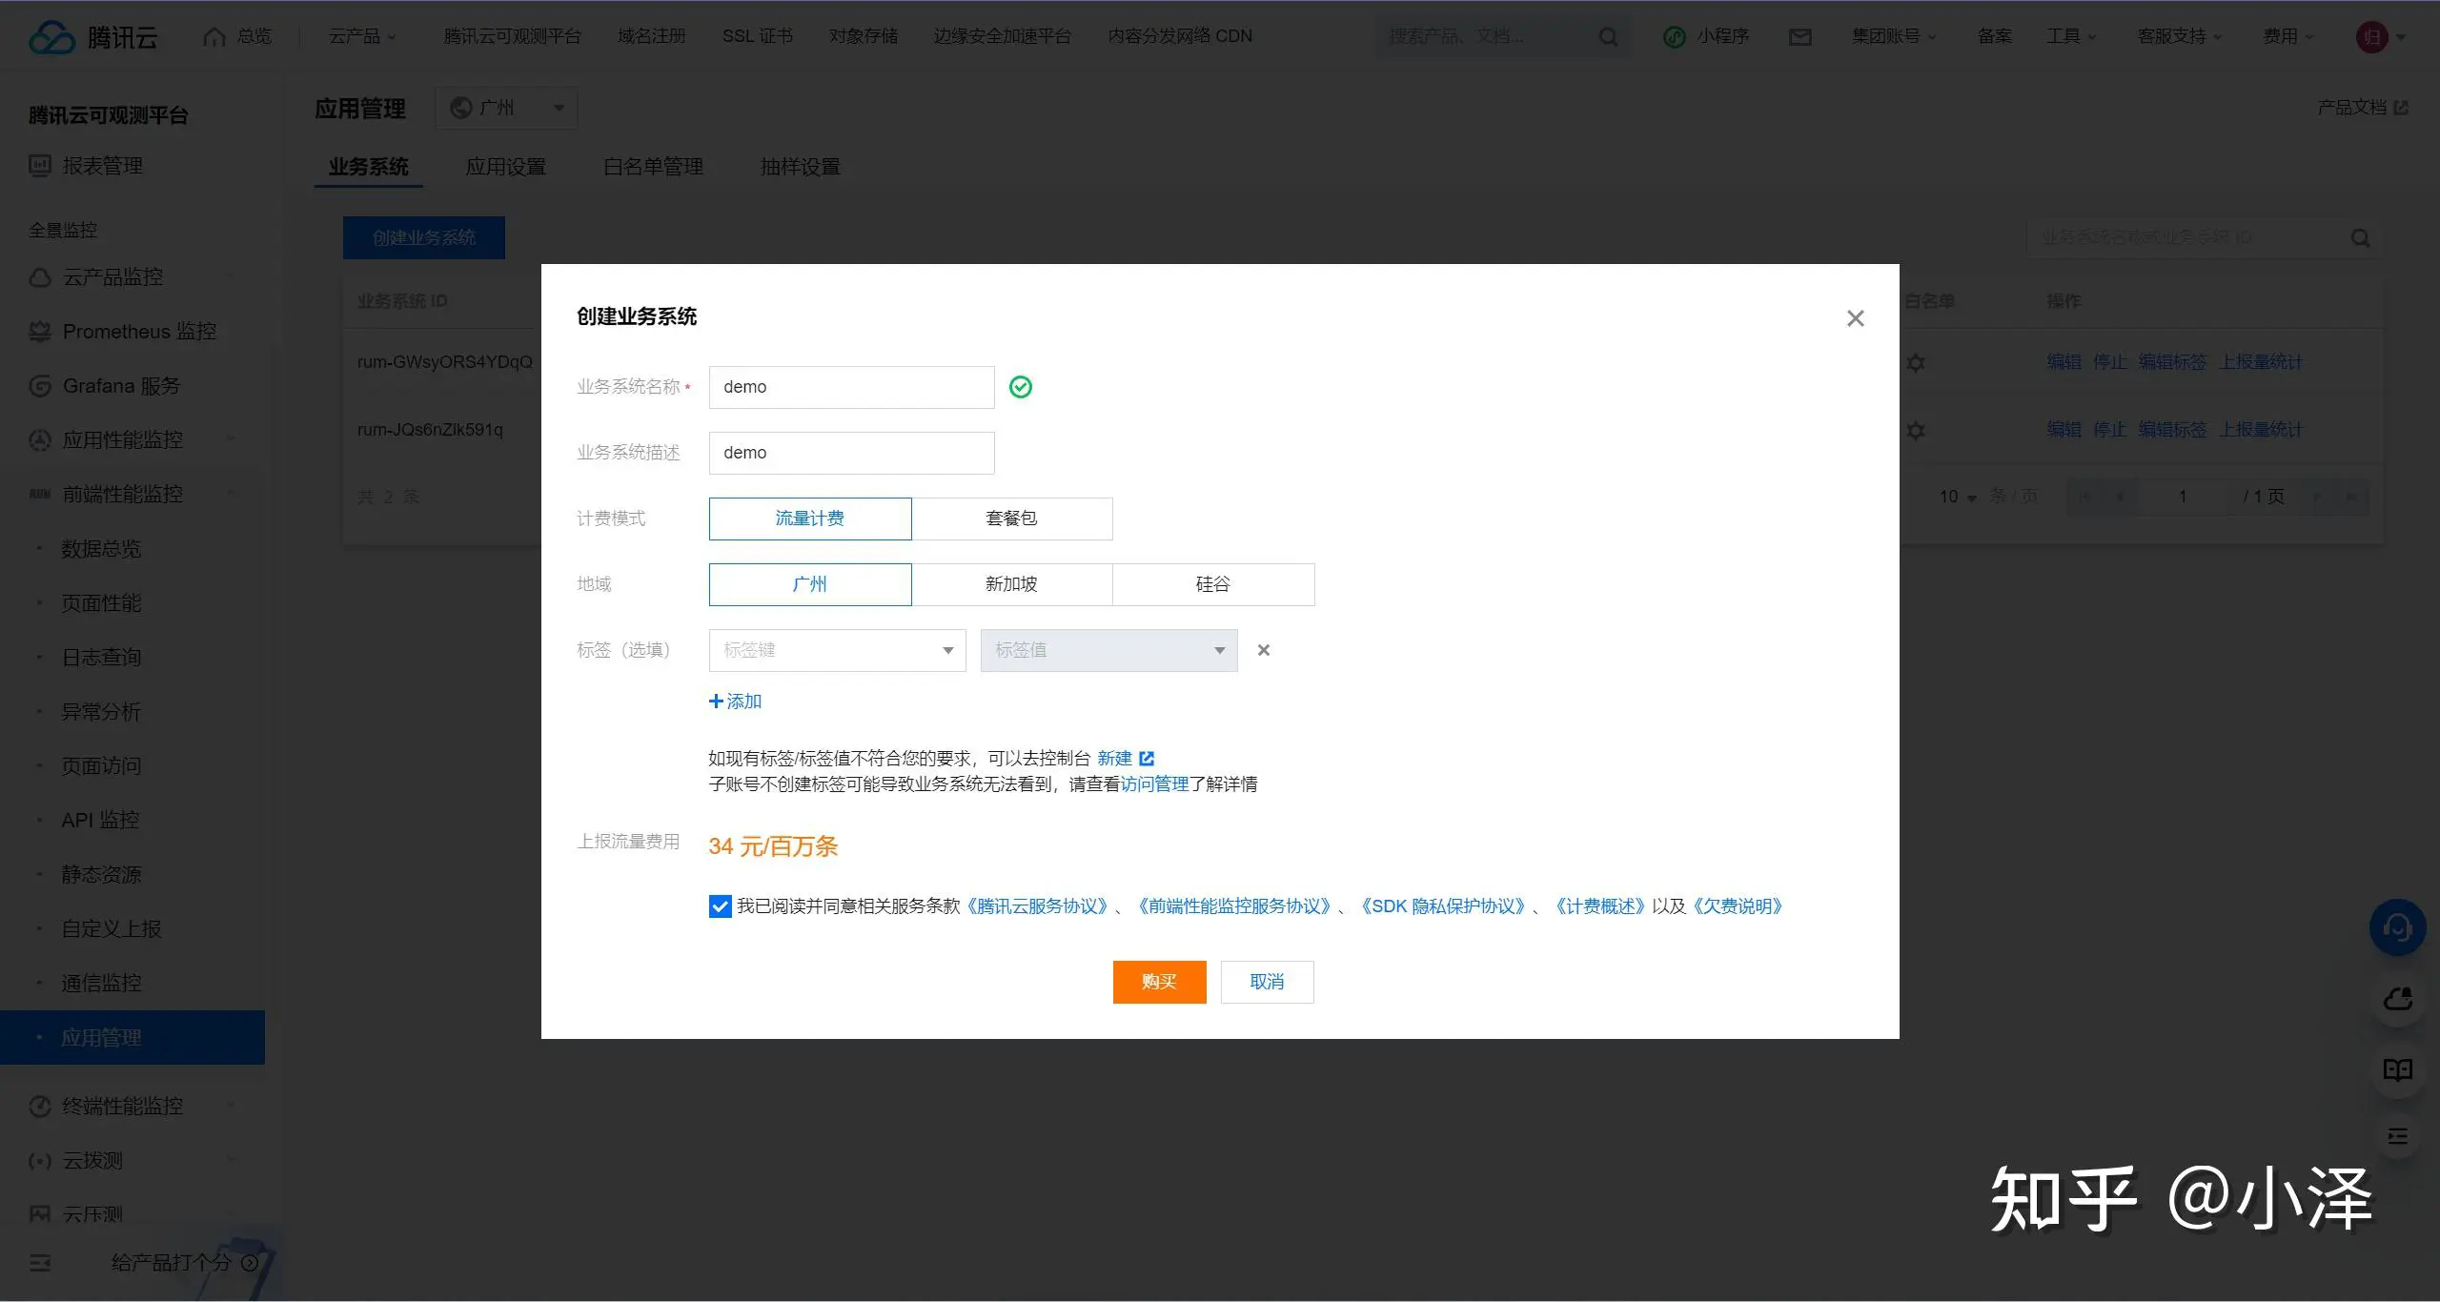Select the 新加坡 region option
The image size is (2440, 1302).
(x=1011, y=584)
